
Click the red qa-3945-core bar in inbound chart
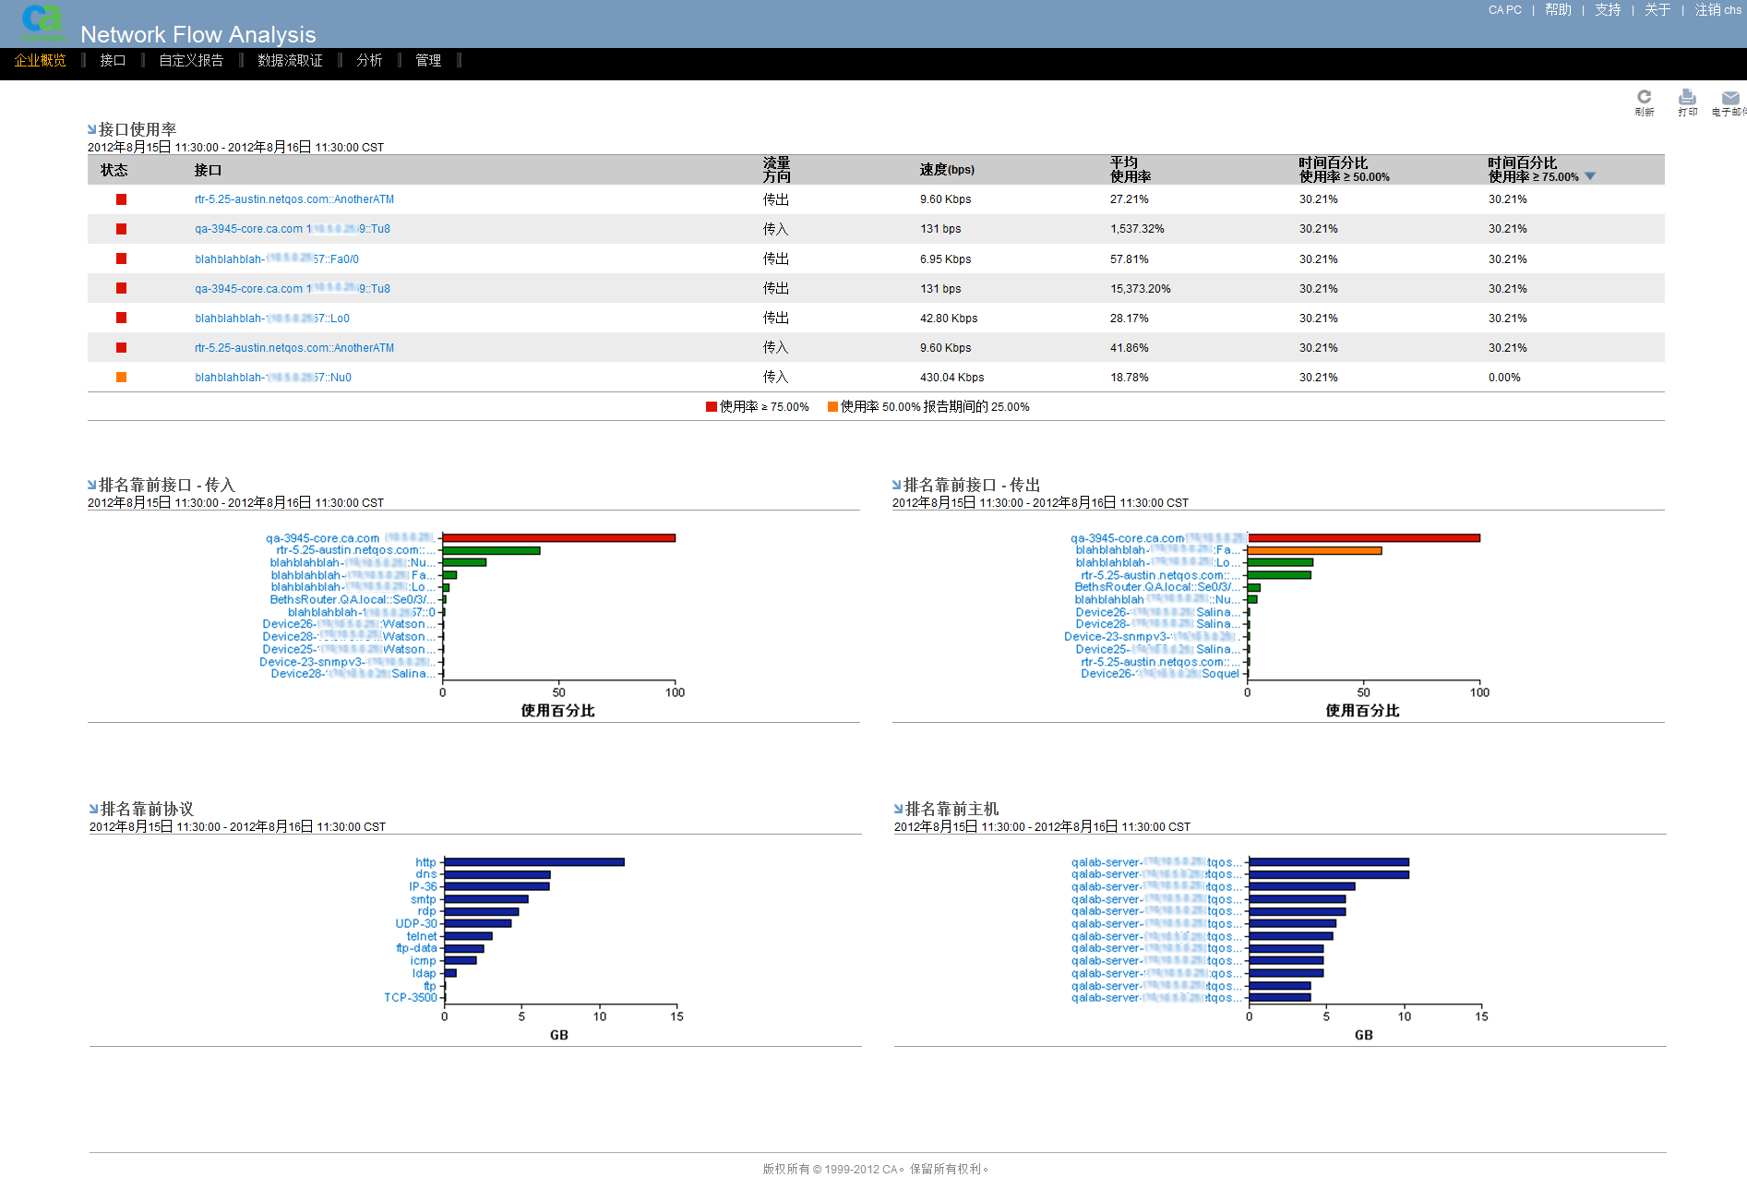coord(558,538)
